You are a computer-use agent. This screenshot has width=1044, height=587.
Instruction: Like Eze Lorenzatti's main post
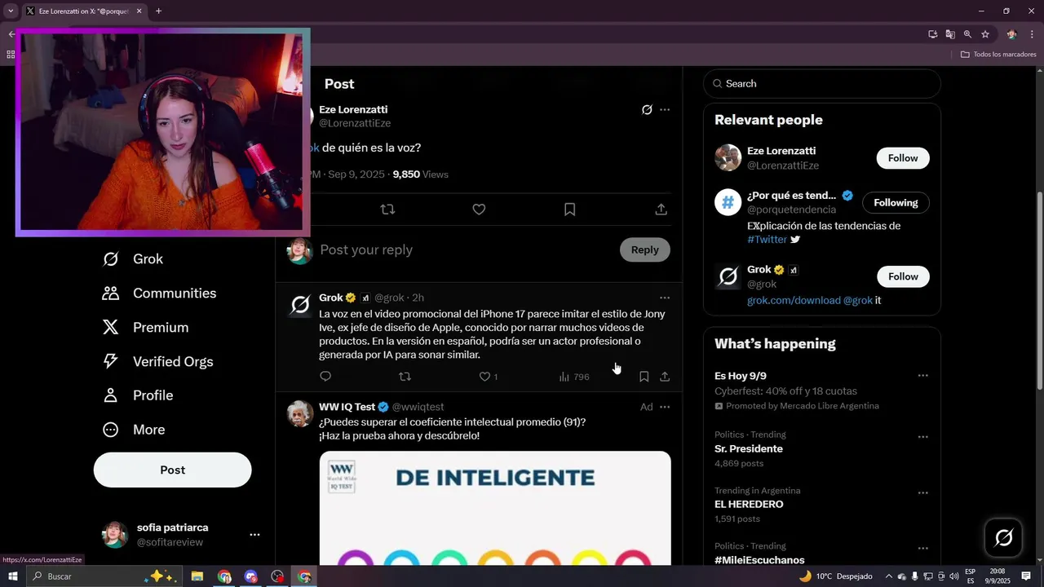[479, 210]
